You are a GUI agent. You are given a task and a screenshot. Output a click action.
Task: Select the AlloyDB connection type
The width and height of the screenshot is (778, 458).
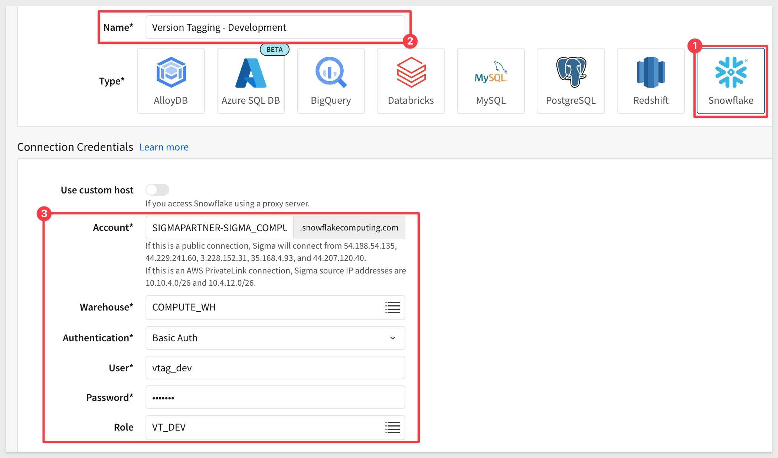pyautogui.click(x=171, y=81)
